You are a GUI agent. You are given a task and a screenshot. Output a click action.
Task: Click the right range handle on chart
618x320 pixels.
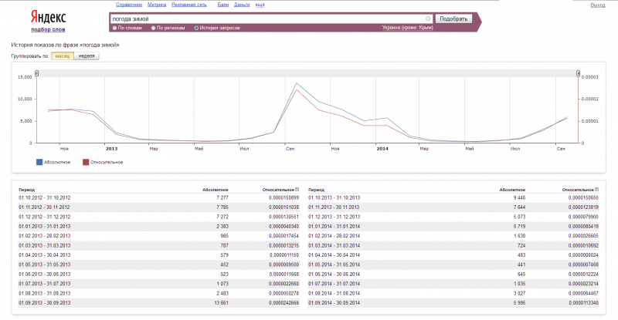point(578,73)
